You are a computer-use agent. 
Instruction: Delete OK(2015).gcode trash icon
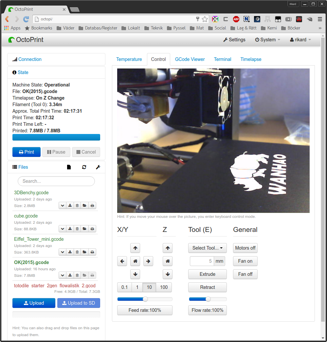[x=77, y=275]
